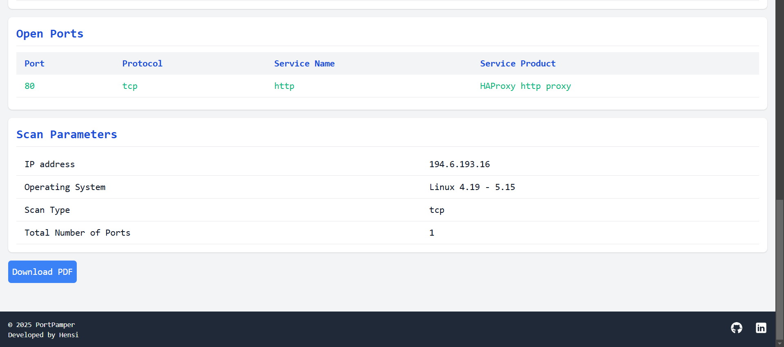Click the green tcp protocol cell
The height and width of the screenshot is (347, 784).
click(x=130, y=86)
